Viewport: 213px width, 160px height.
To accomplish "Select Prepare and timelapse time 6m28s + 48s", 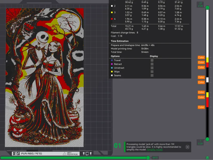I will pyautogui.click(x=148, y=45).
